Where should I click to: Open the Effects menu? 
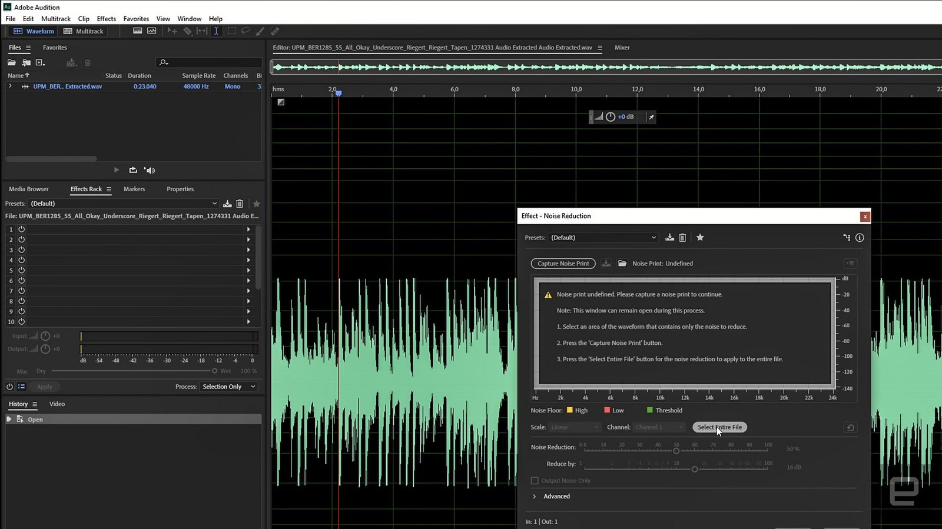coord(106,19)
